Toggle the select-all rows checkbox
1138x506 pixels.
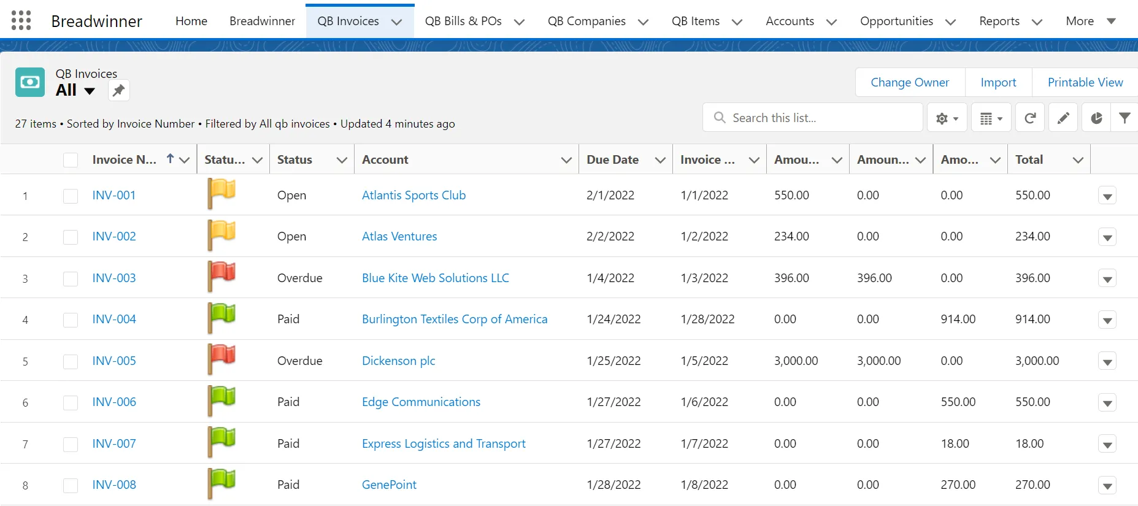71,160
